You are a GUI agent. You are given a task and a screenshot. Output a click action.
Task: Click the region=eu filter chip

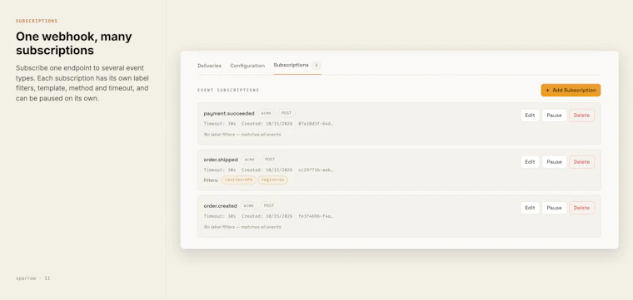click(x=273, y=180)
